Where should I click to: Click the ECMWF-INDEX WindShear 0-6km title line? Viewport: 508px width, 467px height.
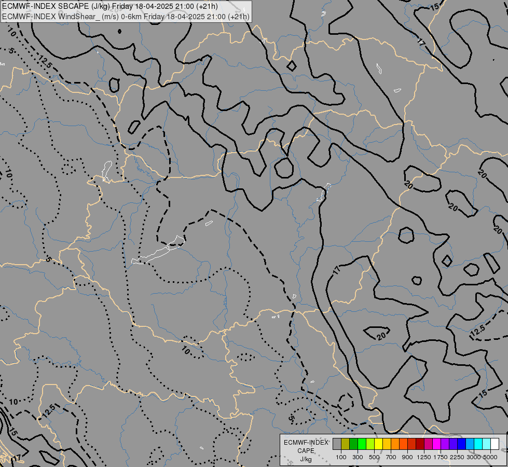(126, 16)
